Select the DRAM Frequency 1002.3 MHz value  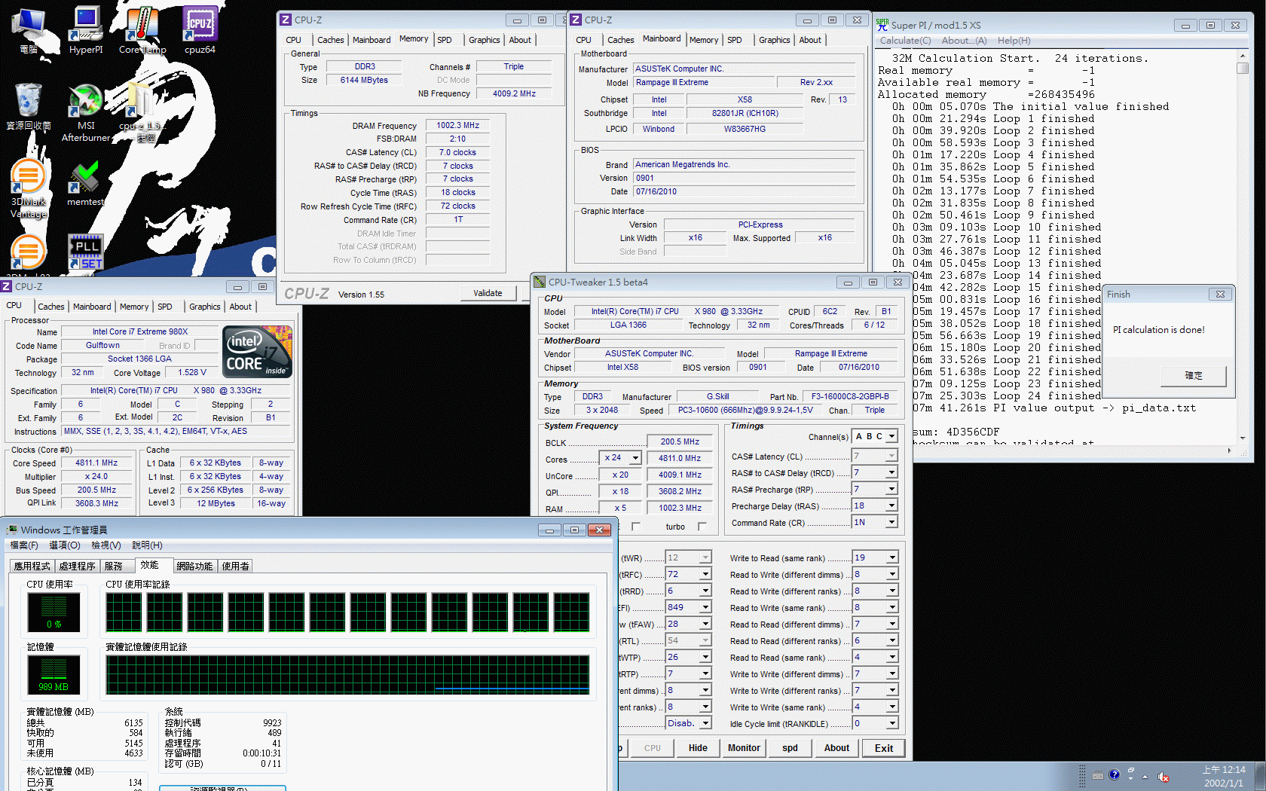click(x=458, y=125)
